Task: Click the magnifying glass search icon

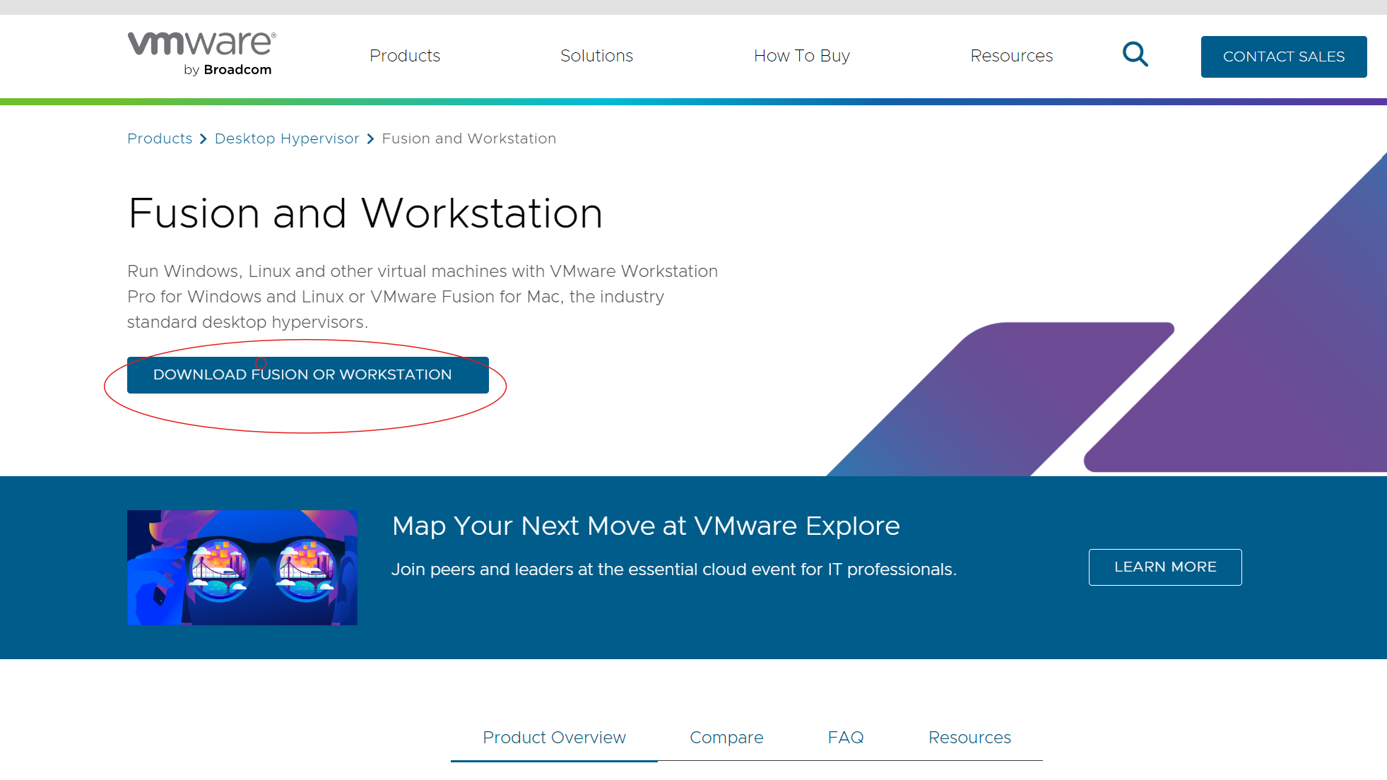Action: point(1135,54)
